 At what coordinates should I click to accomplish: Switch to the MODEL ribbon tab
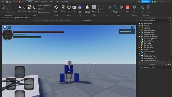coord(37,2)
